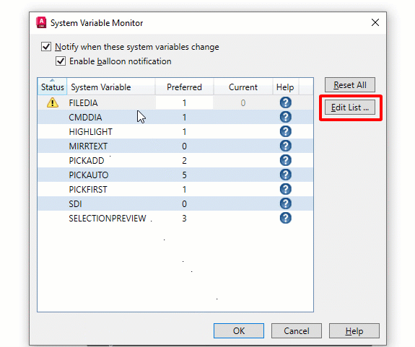Viewport: 415px width, 347px height.
Task: Open help for the PICKAUTO variable
Action: click(x=286, y=175)
